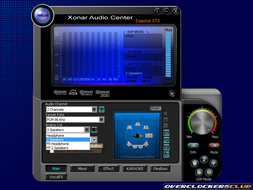Screen dimensions: 253x190
Task: Toggle Smart Volume in display panel
Action: coord(168,81)
